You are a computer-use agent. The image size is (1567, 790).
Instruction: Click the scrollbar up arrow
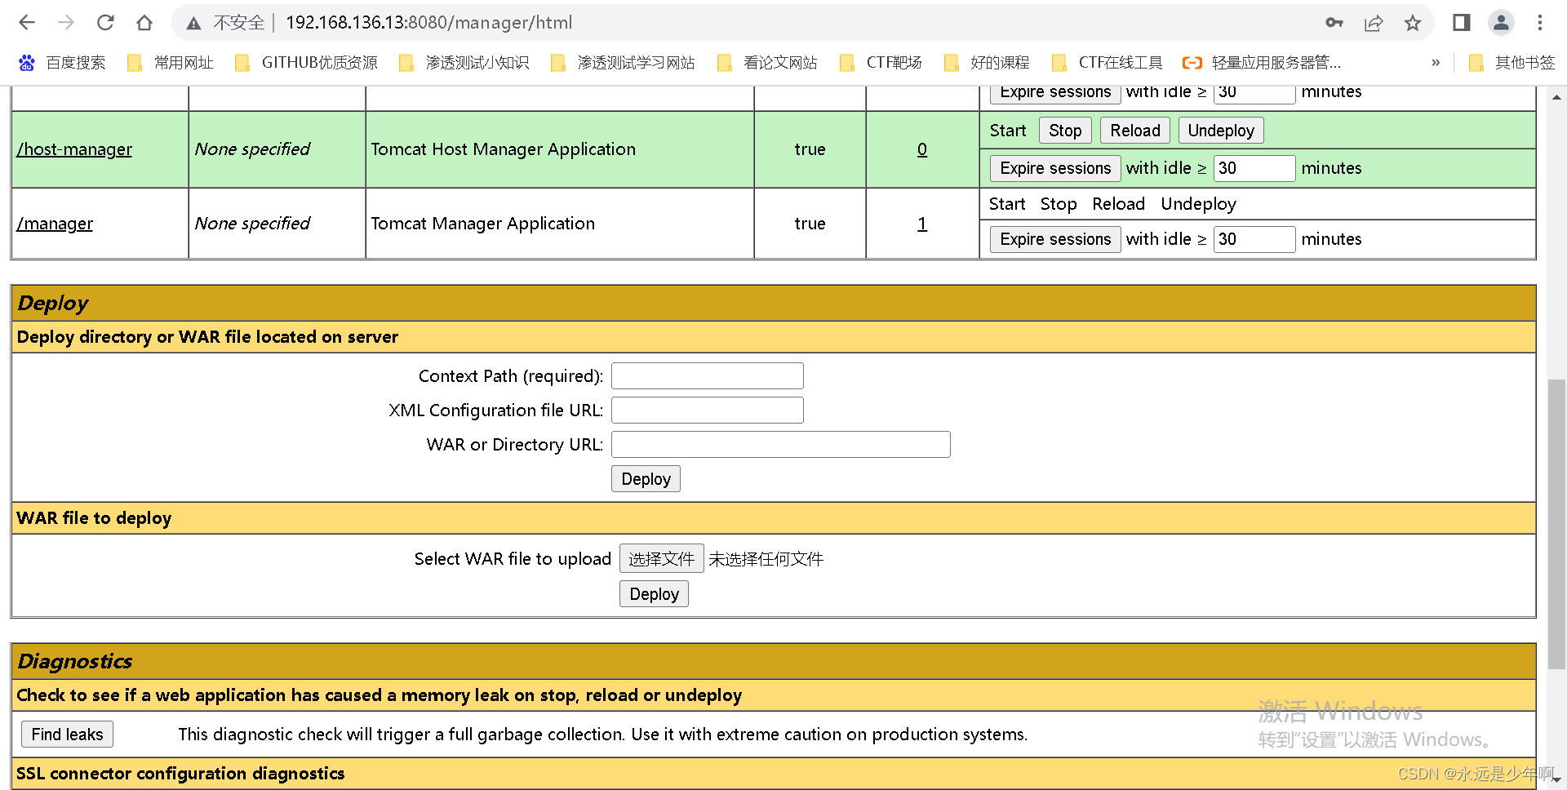coord(1556,97)
